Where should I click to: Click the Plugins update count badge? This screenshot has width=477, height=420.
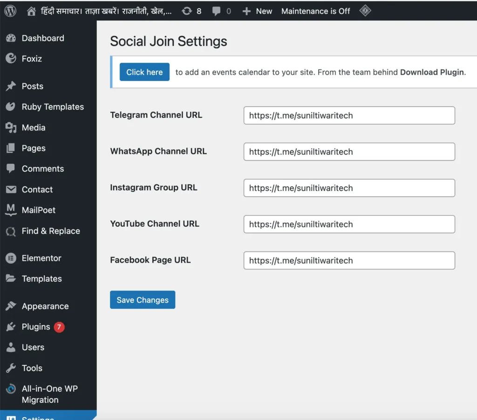[x=59, y=327]
